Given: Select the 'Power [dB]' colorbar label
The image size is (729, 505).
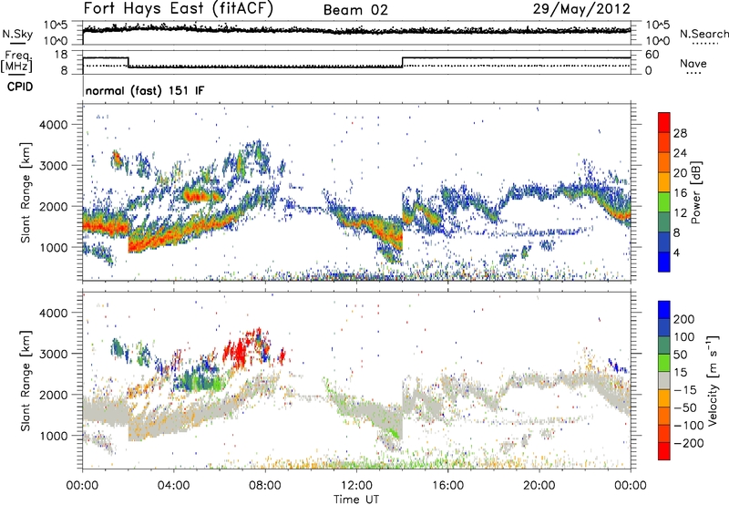Looking at the screenshot, I should pos(695,192).
